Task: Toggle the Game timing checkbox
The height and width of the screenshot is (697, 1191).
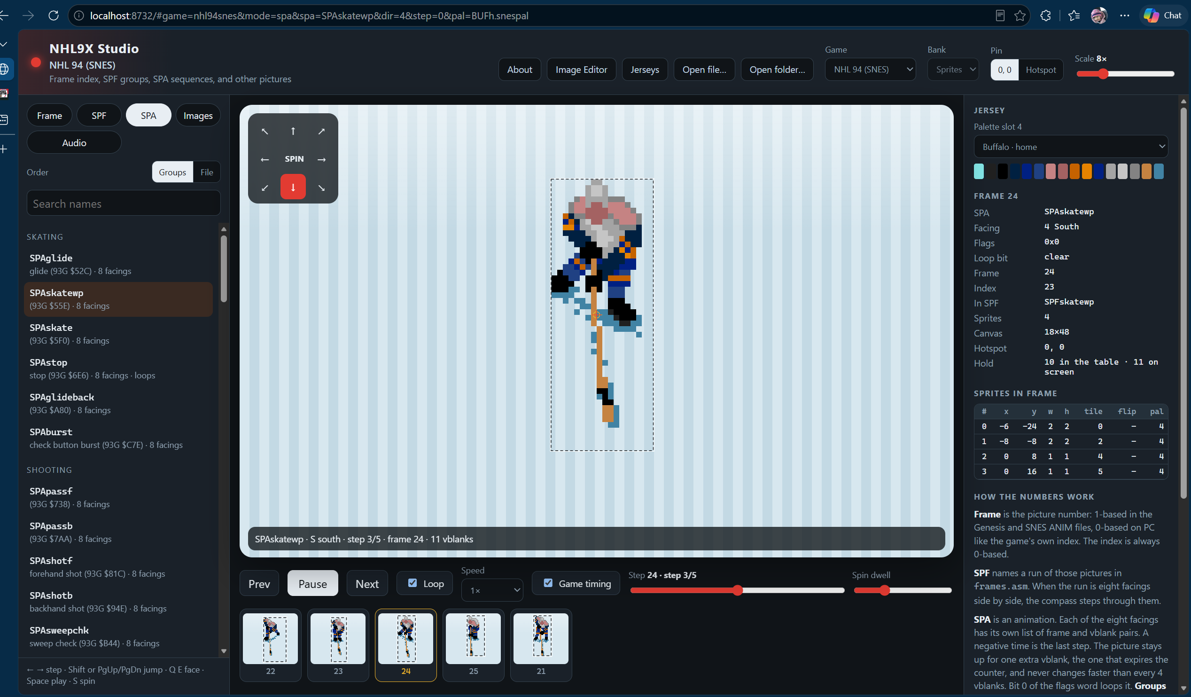Action: click(548, 583)
